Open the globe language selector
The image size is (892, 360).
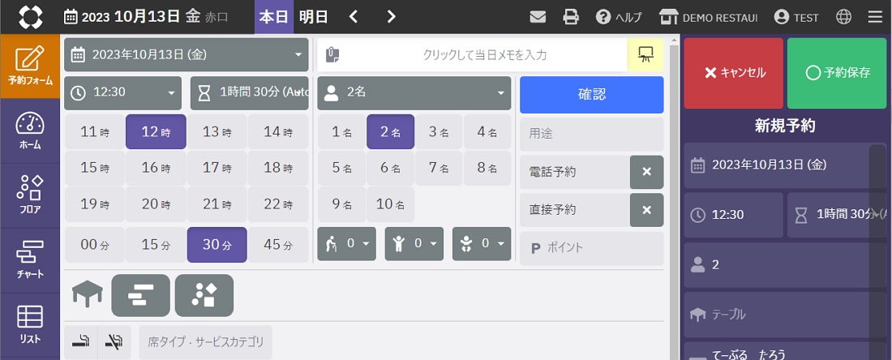(x=844, y=16)
